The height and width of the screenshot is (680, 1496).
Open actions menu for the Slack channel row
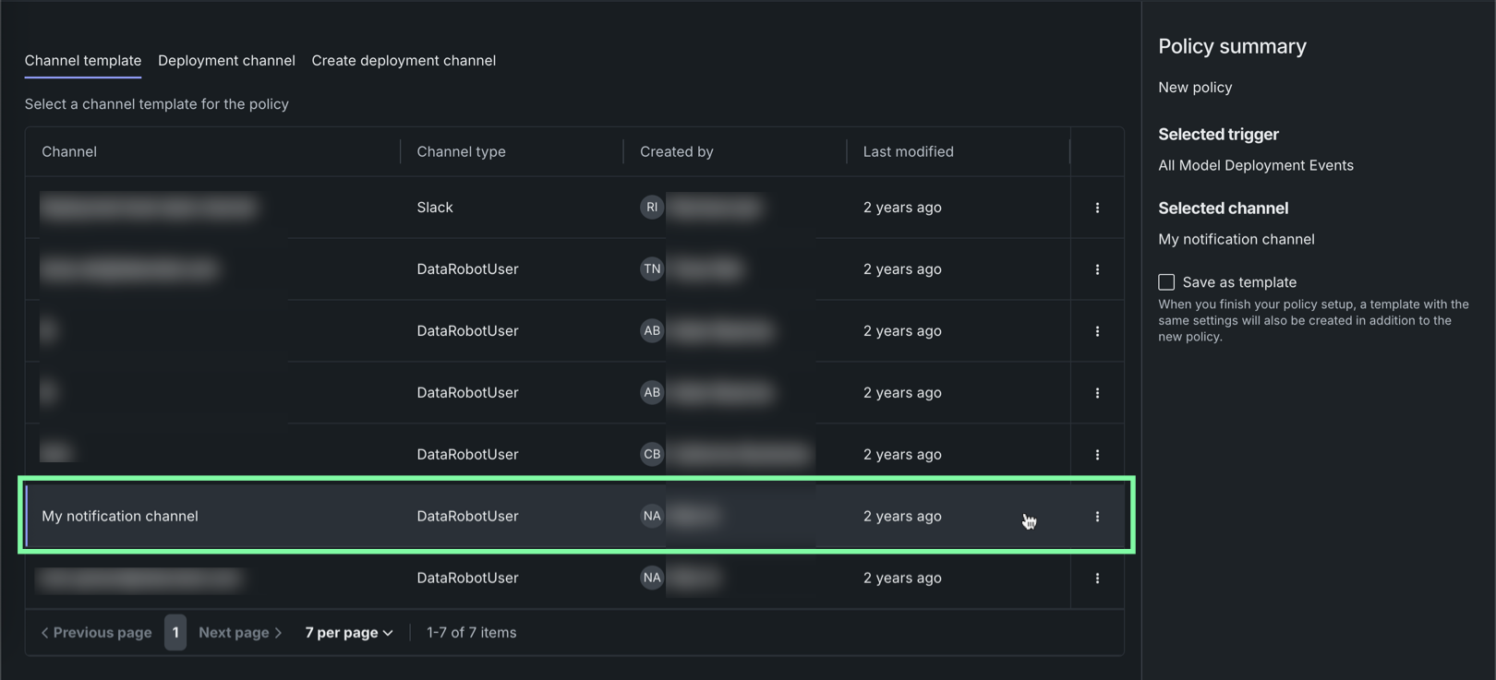(1097, 208)
